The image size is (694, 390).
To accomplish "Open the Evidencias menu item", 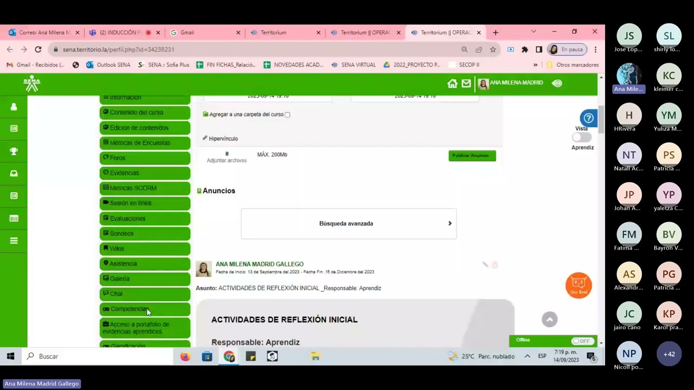I will click(x=145, y=173).
